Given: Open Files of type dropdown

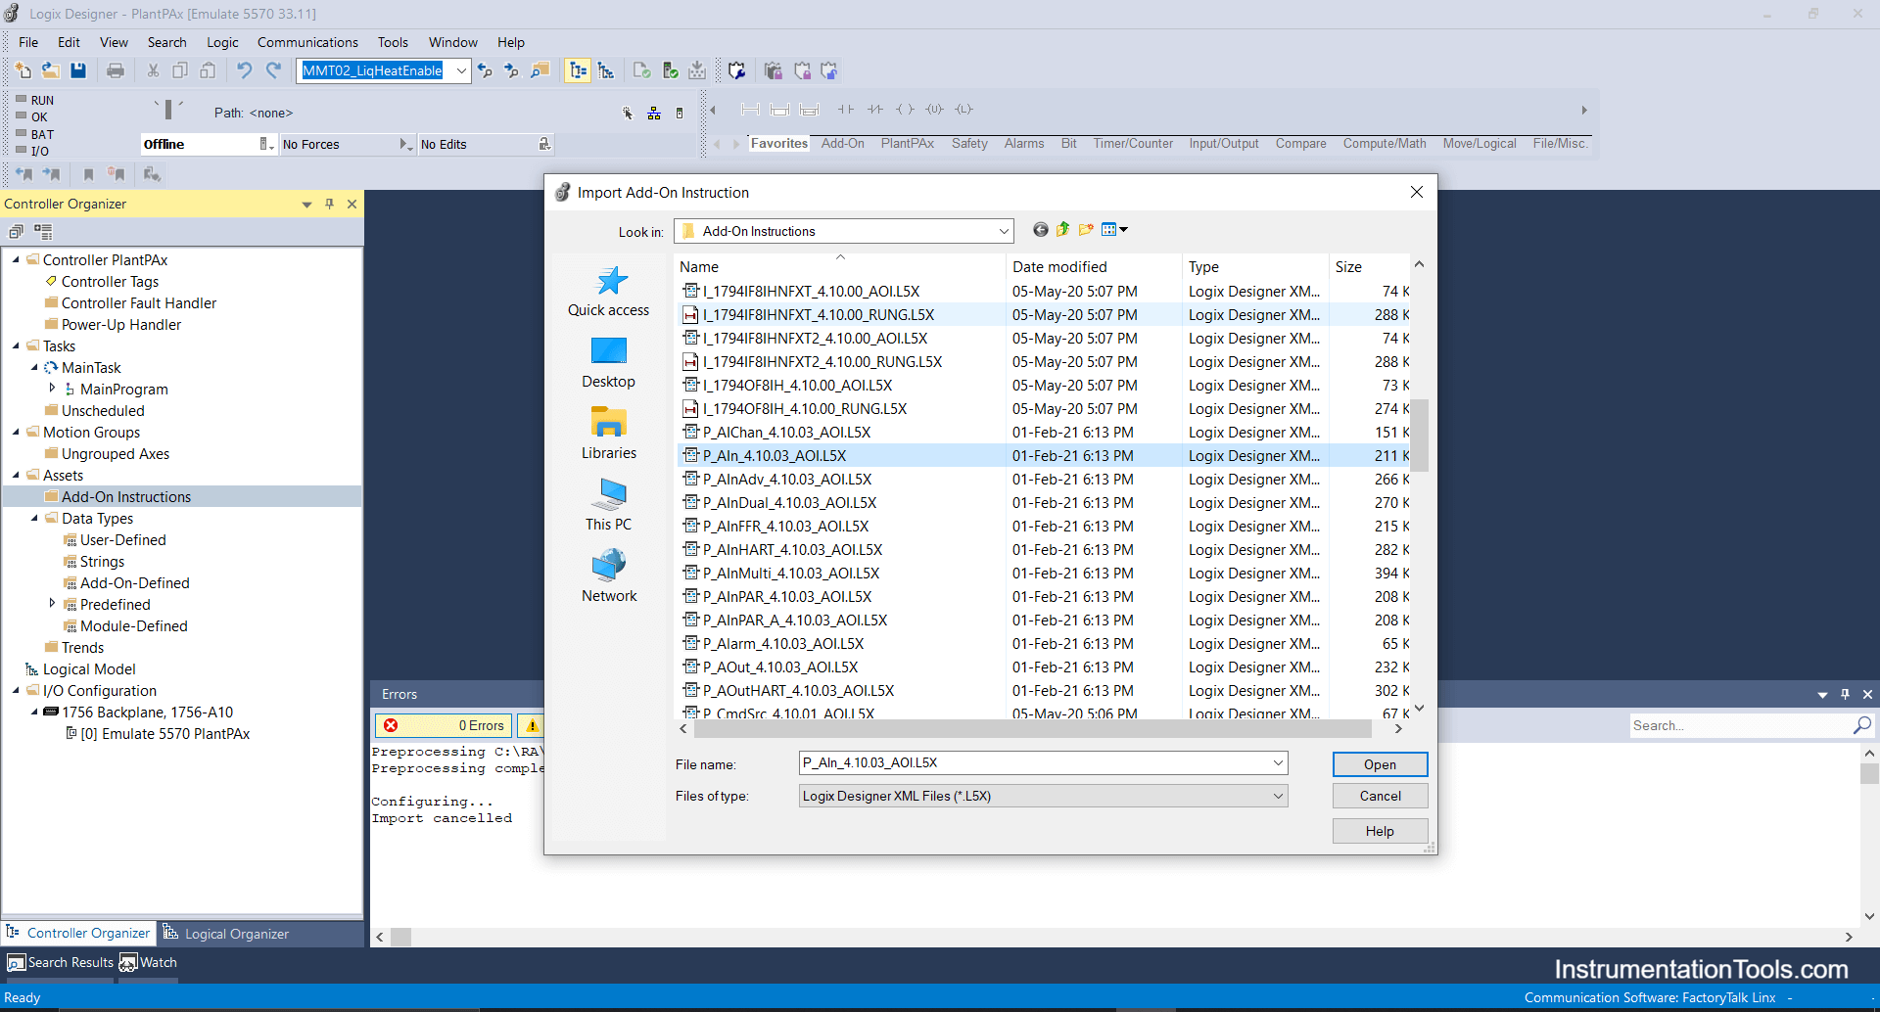Looking at the screenshot, I should (x=1278, y=797).
